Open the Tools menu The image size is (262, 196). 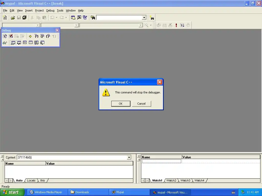(x=60, y=10)
